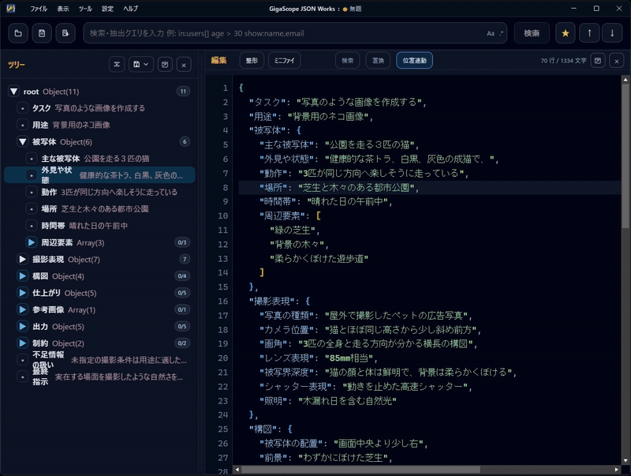Open editor 検索 find button
Viewport: 631px width, 476px height.
coord(348,61)
